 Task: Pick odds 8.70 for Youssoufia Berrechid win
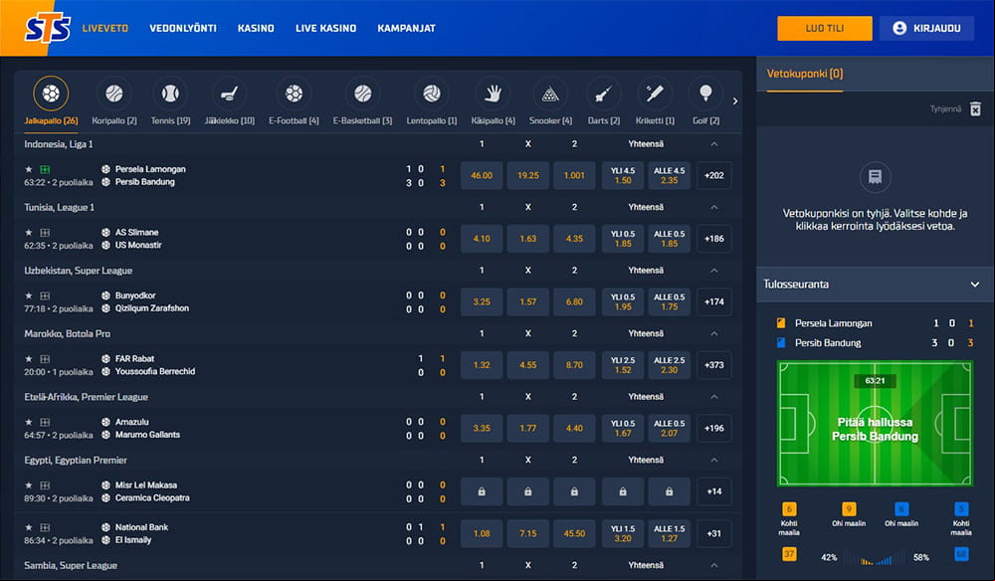click(574, 365)
